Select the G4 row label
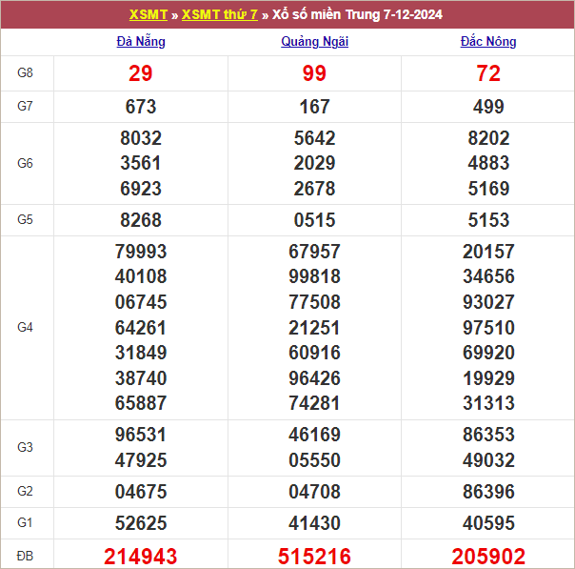The image size is (575, 569). [x=25, y=327]
